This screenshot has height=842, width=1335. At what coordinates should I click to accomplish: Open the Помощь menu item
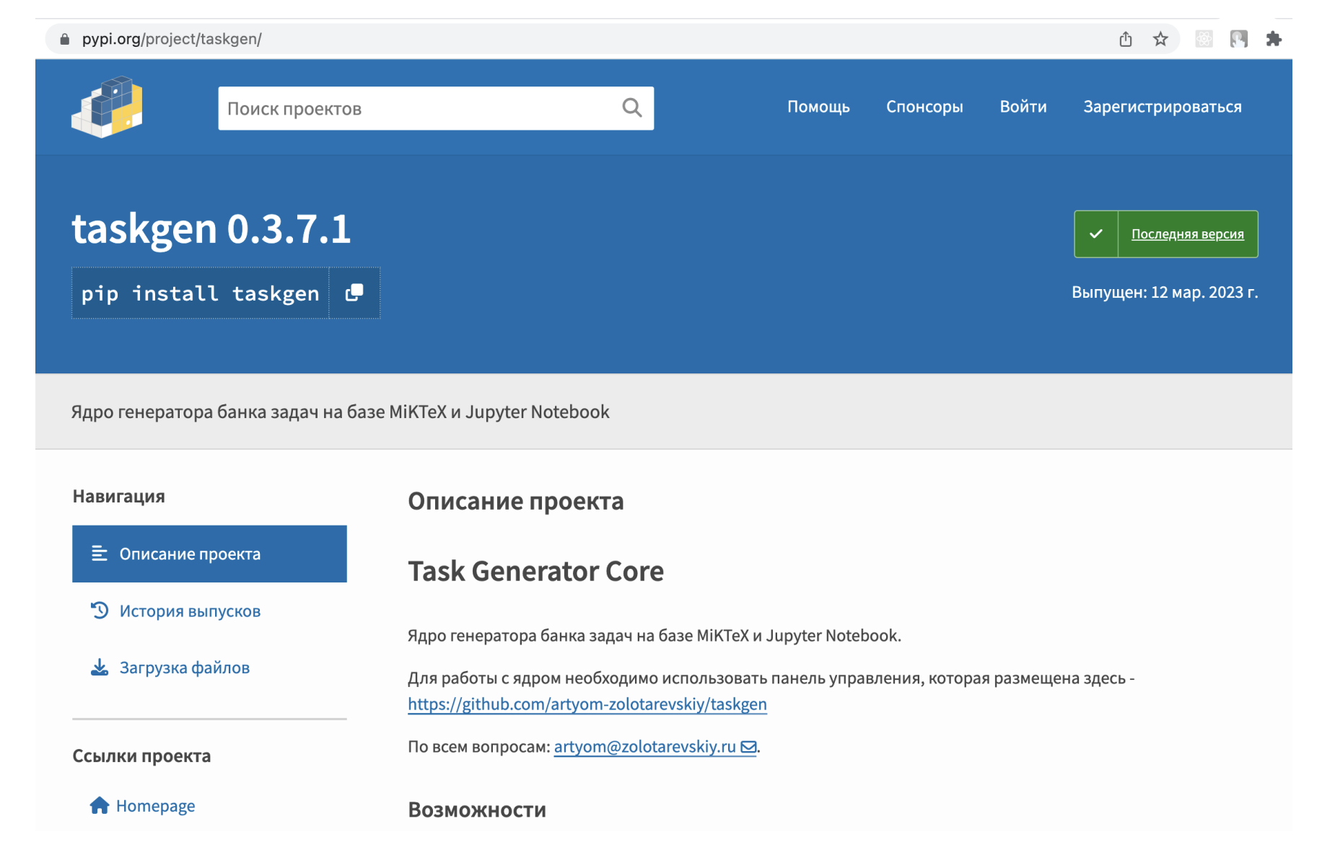pyautogui.click(x=818, y=107)
